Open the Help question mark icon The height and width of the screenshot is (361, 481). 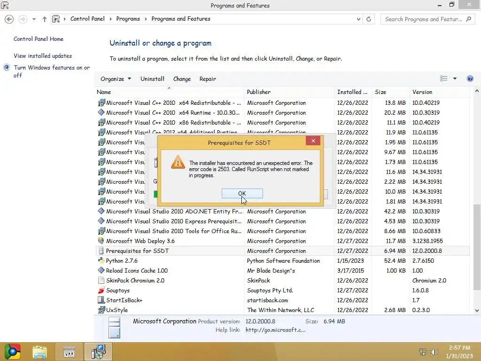(470, 78)
